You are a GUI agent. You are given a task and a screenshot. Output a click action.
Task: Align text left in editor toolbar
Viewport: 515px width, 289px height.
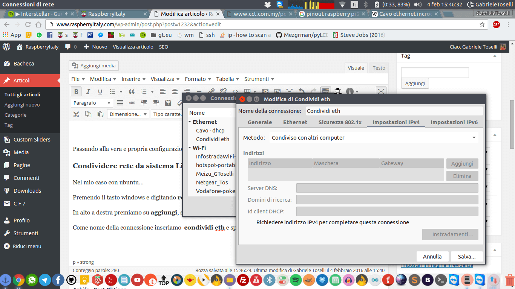coord(163,91)
